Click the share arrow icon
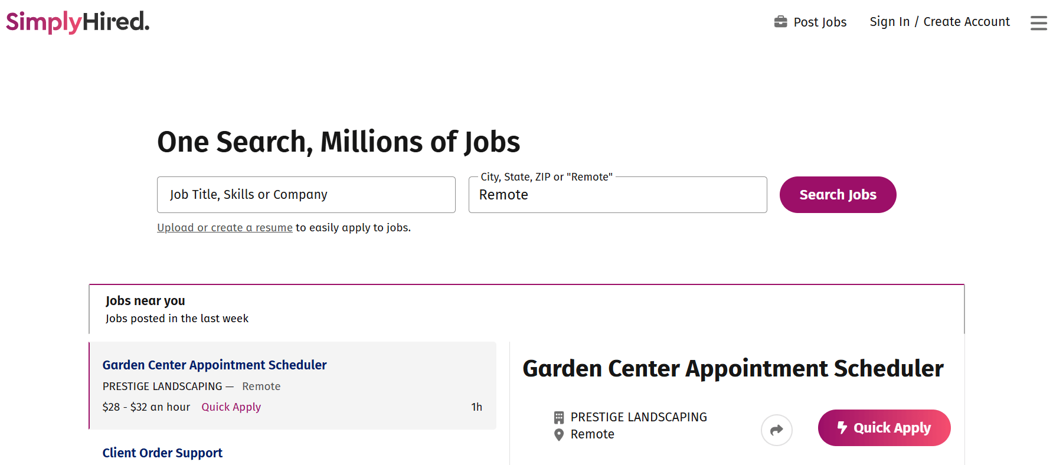The image size is (1053, 465). [x=776, y=430]
